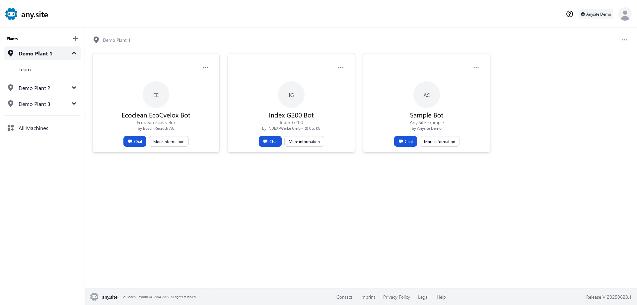Click the EE avatar on Ecoclean card

tap(156, 95)
